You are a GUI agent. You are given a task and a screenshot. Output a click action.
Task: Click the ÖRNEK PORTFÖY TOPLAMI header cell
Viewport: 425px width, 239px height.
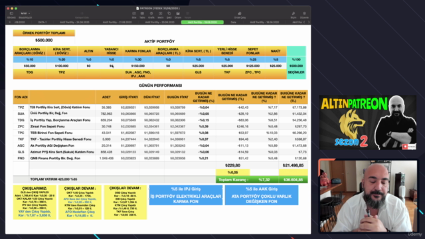[44, 33]
